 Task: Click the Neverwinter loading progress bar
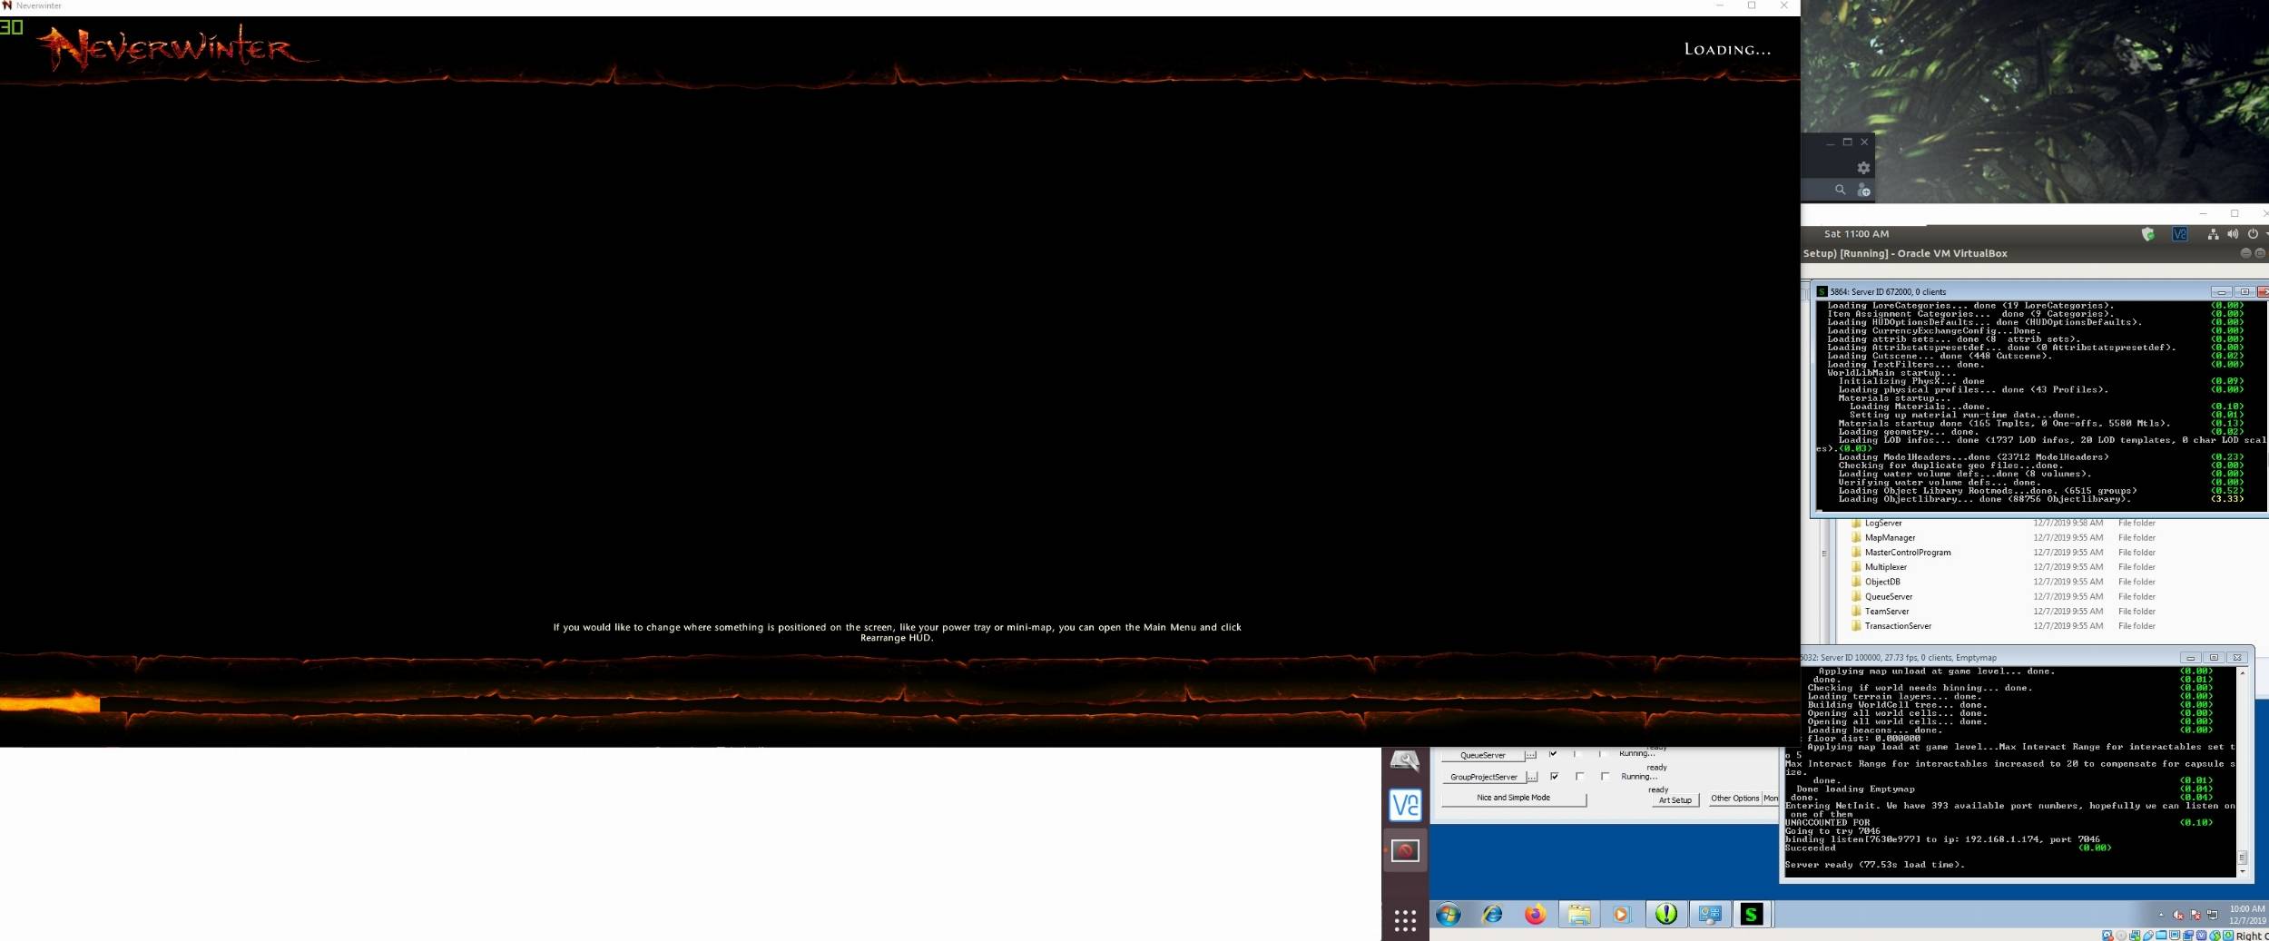tap(899, 702)
